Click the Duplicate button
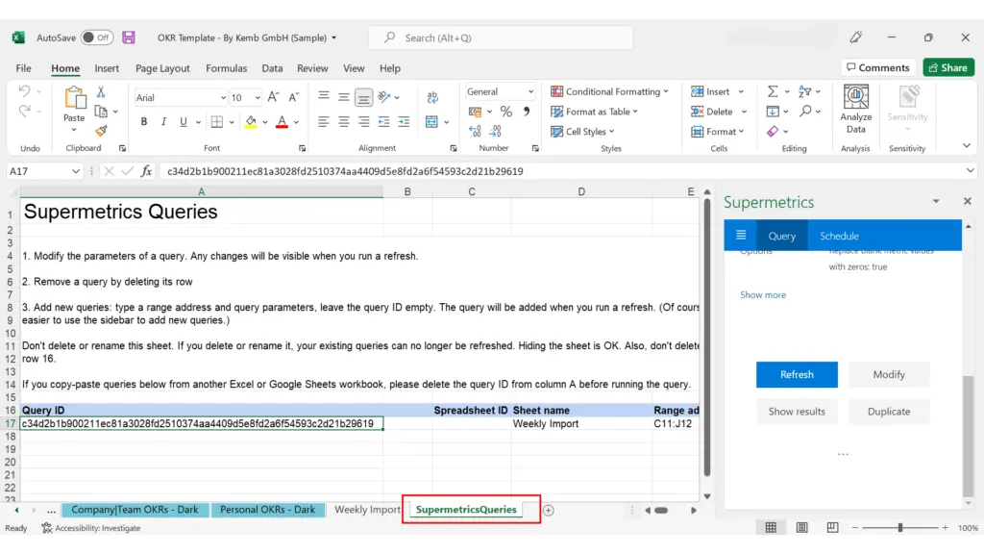 click(x=889, y=412)
